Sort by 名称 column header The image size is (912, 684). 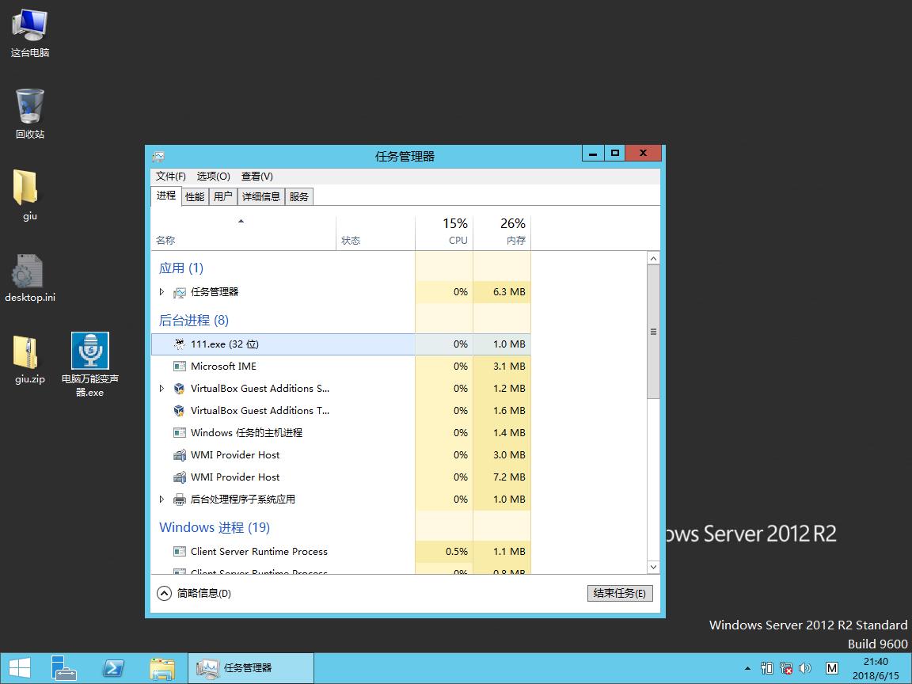tap(243, 233)
